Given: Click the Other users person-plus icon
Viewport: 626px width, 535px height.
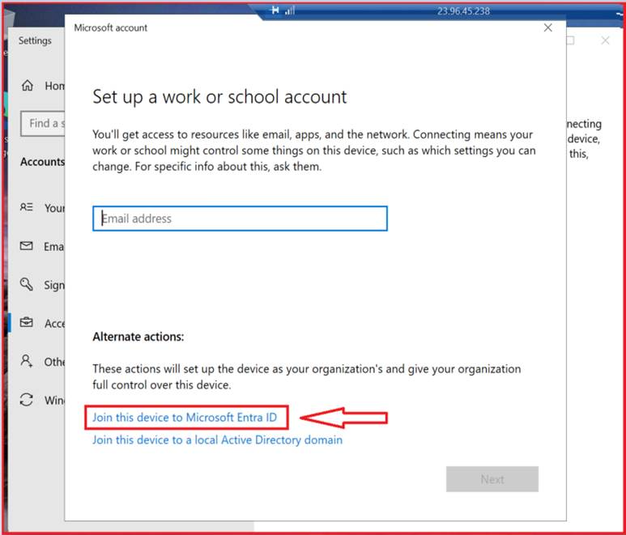Looking at the screenshot, I should tap(27, 361).
